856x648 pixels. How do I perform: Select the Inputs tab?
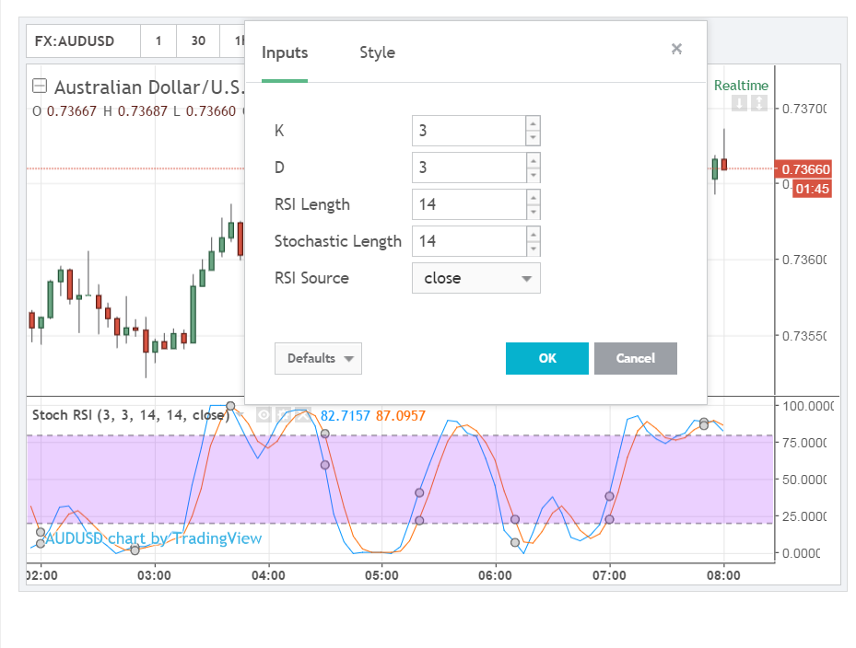[285, 52]
